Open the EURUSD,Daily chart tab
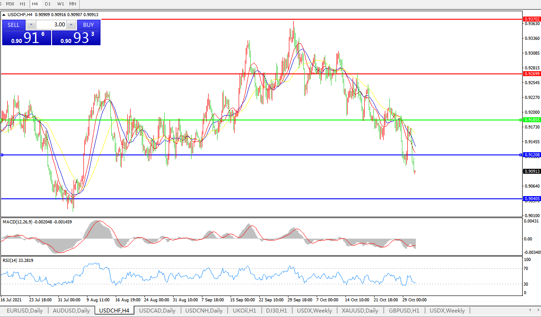 (x=25, y=310)
